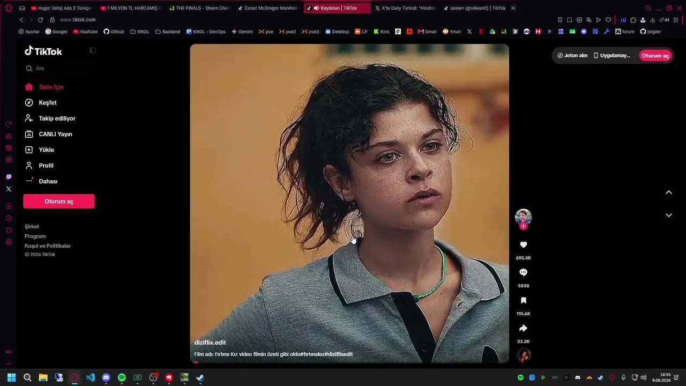The width and height of the screenshot is (686, 386).
Task: Go to the previous video with up chevron
Action: 669,192
